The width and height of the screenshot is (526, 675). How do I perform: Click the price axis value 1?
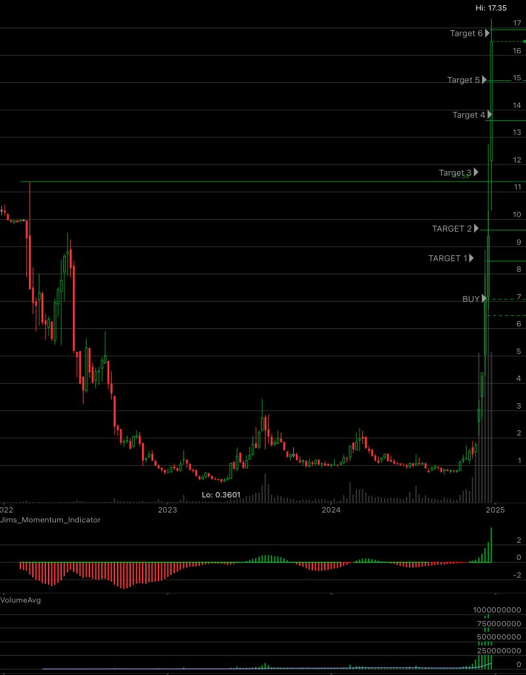coord(519,461)
